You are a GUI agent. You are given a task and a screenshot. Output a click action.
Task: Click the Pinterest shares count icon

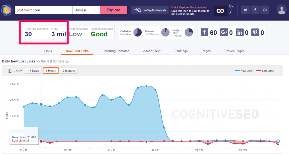(255, 32)
